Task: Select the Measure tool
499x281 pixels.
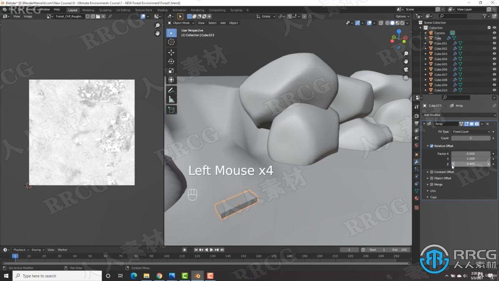Action: (171, 100)
